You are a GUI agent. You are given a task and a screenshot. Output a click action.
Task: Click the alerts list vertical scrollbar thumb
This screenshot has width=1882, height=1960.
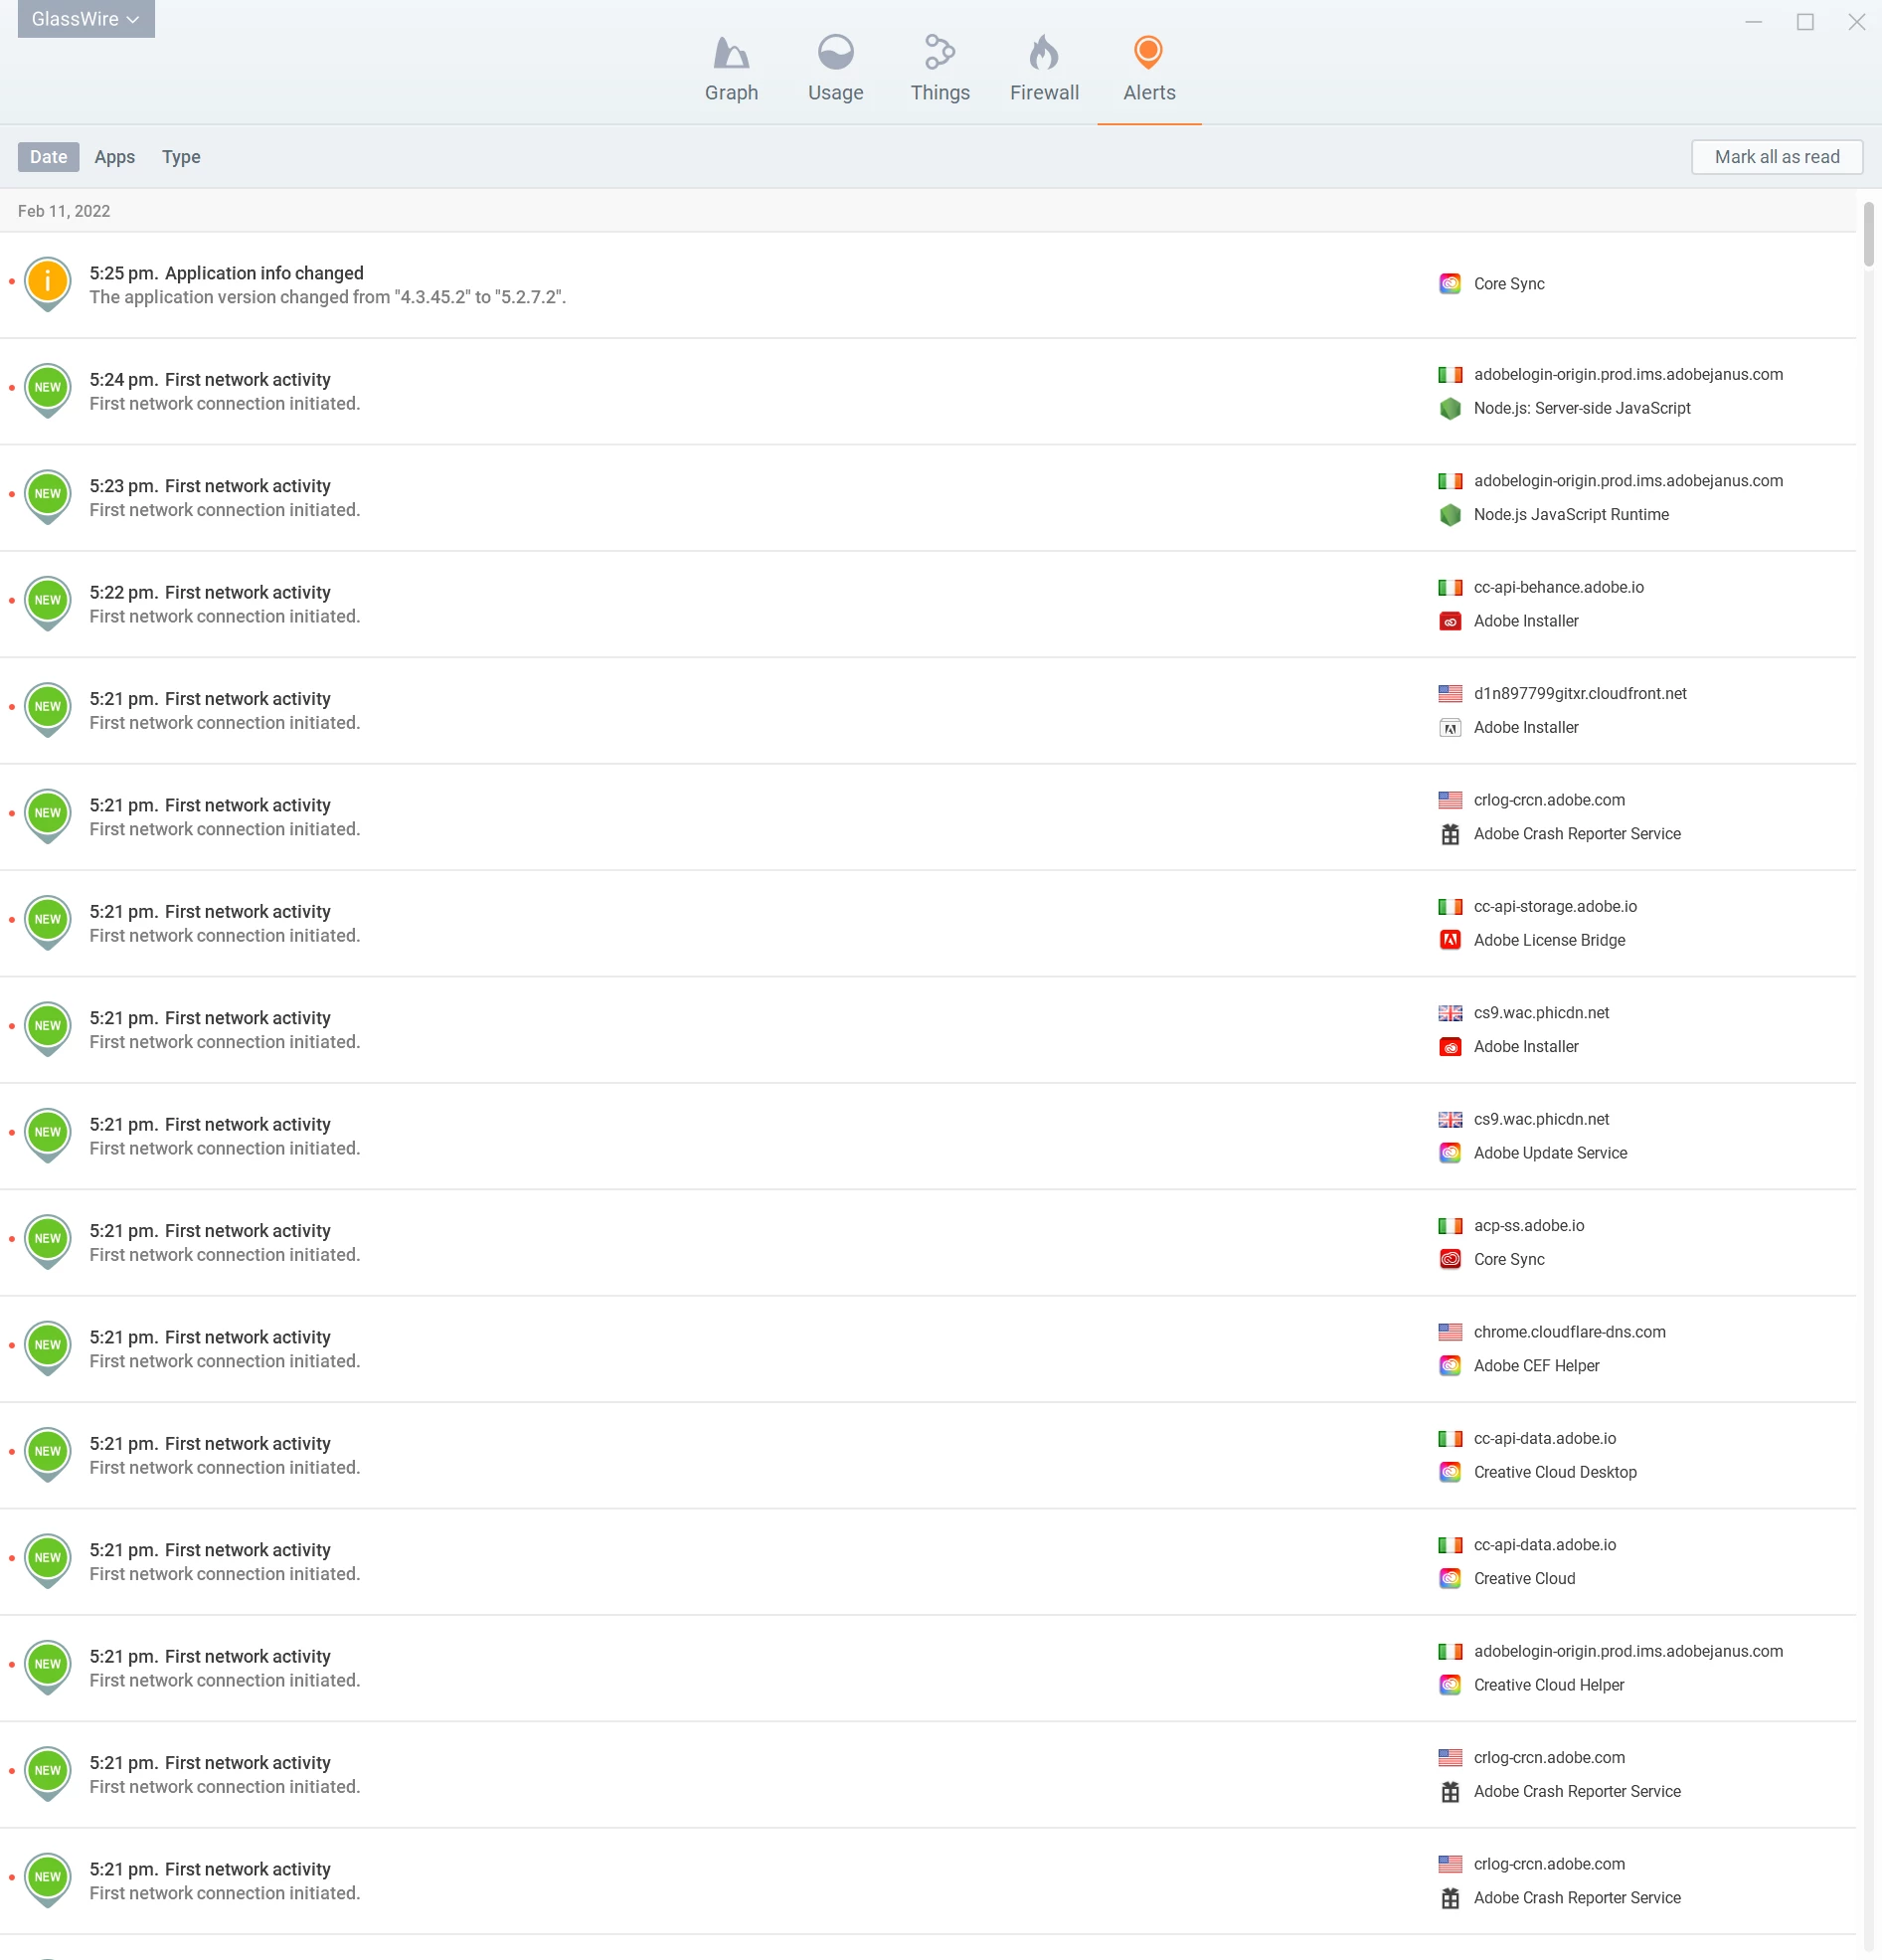1868,234
